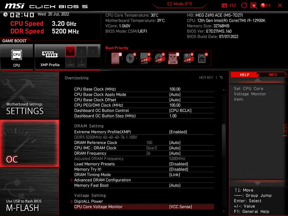
Task: Click the help panel bottom grip handle
Action: point(257,183)
